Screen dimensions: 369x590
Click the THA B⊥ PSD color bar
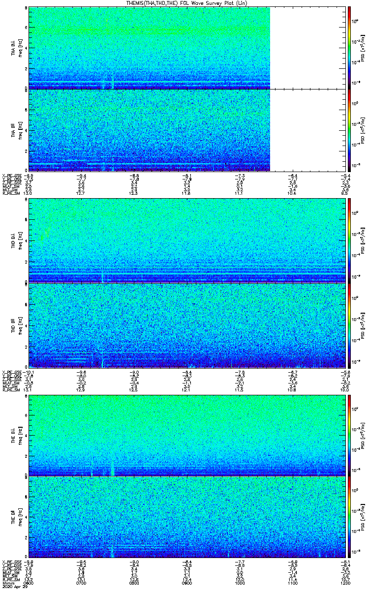(349, 48)
